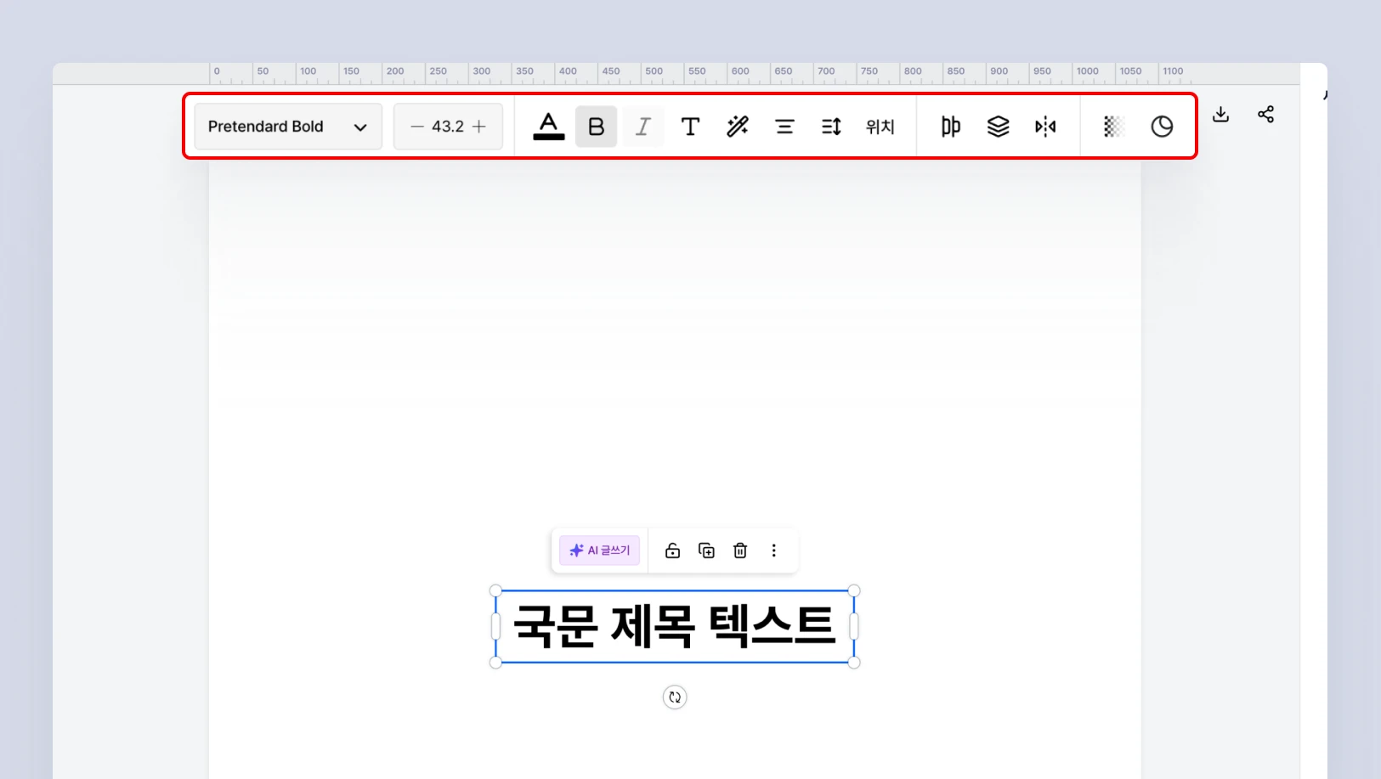Click the AI 글쓰기 button

pyautogui.click(x=600, y=550)
